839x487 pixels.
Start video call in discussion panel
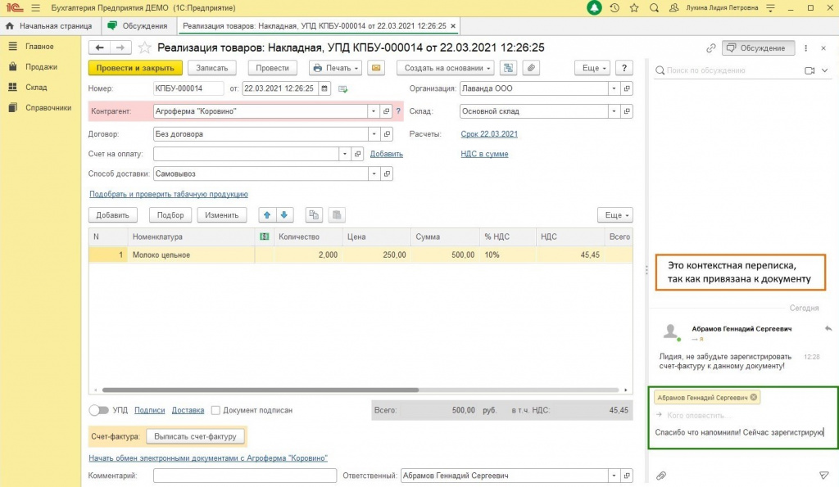(810, 70)
